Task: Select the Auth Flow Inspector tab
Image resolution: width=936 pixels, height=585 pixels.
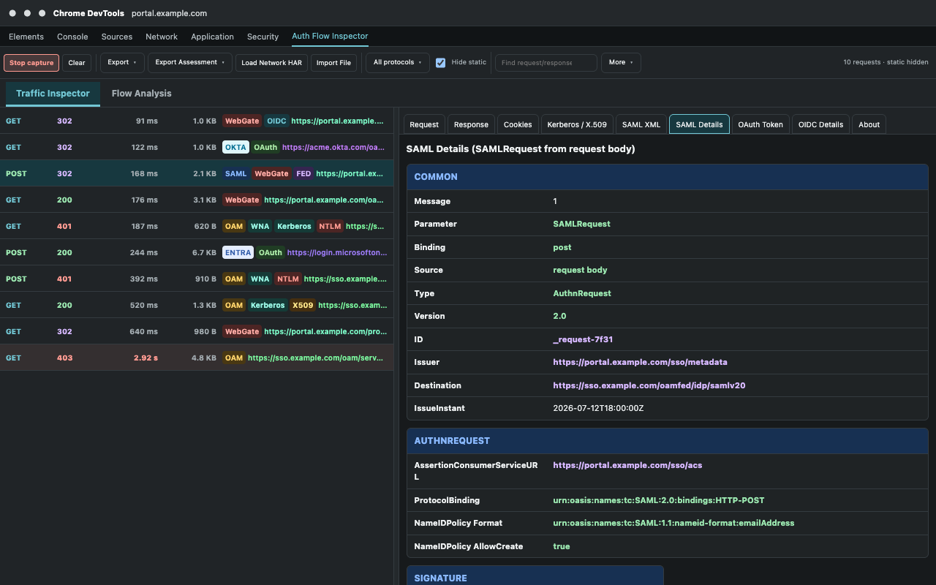Action: pos(330,36)
